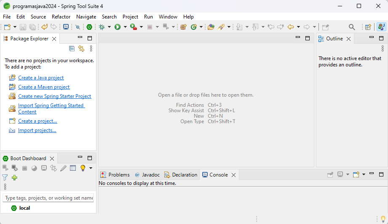The height and width of the screenshot is (224, 388).
Task: Click the Save All toolbar icon
Action: point(32,27)
